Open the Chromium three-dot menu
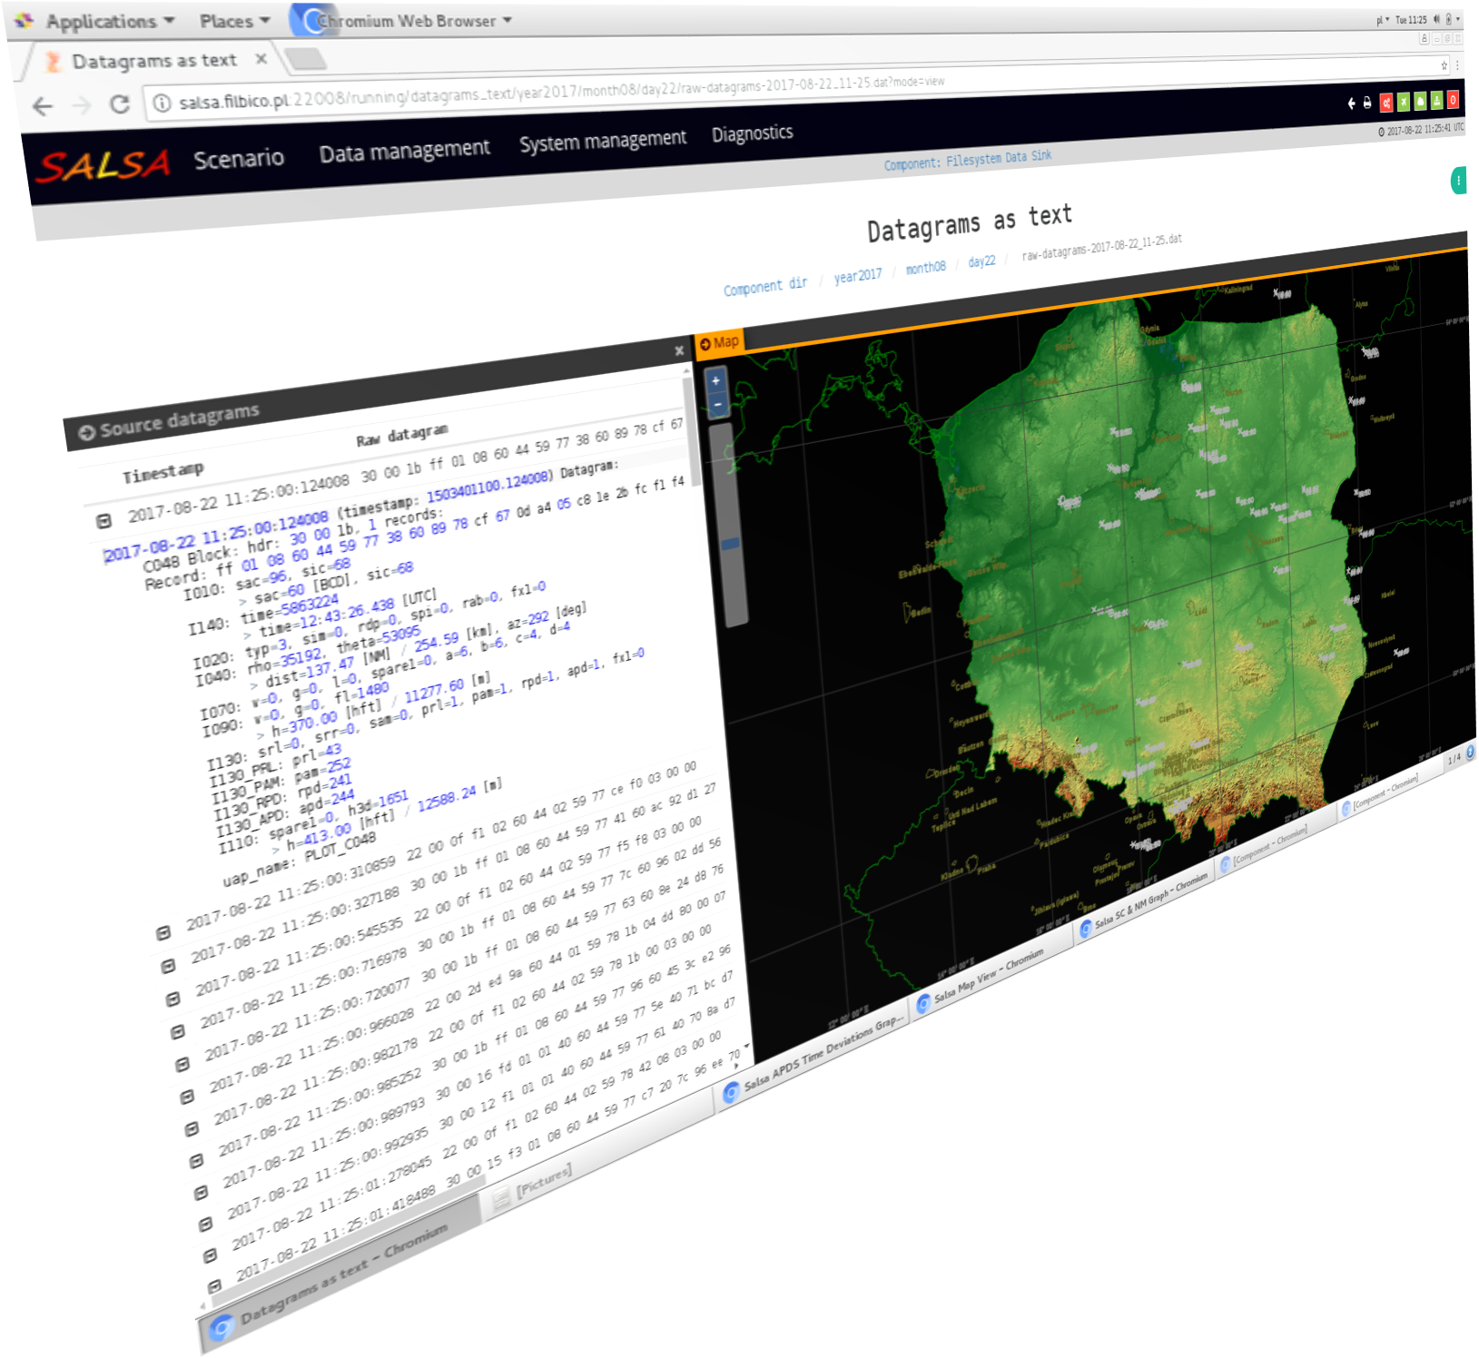 click(1457, 65)
